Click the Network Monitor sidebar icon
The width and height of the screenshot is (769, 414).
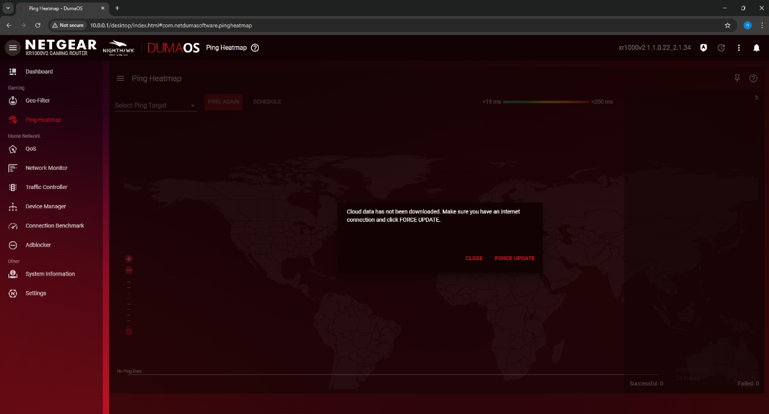[12, 168]
